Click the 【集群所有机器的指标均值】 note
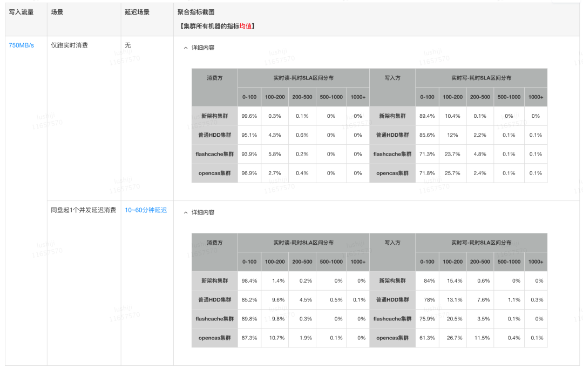The image size is (583, 368). click(x=218, y=26)
